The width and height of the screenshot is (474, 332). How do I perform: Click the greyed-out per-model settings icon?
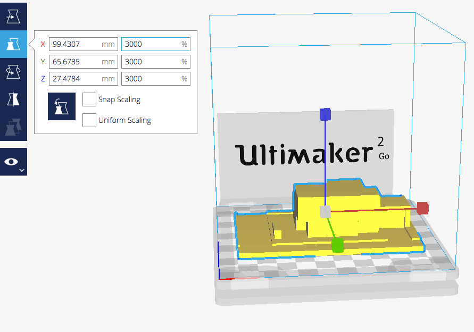coord(13,127)
